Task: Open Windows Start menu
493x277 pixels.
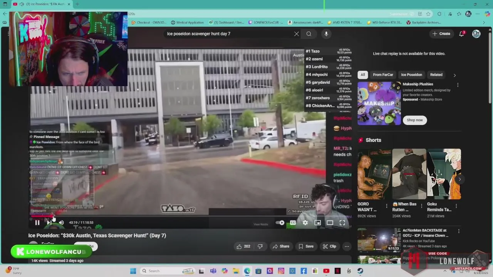Action: (x=133, y=271)
